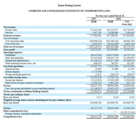Image resolution: width=140 pixels, height=119 pixels.
Task: Select "Less: net income attributable to non-controlling interest" label
Action: point(30,88)
